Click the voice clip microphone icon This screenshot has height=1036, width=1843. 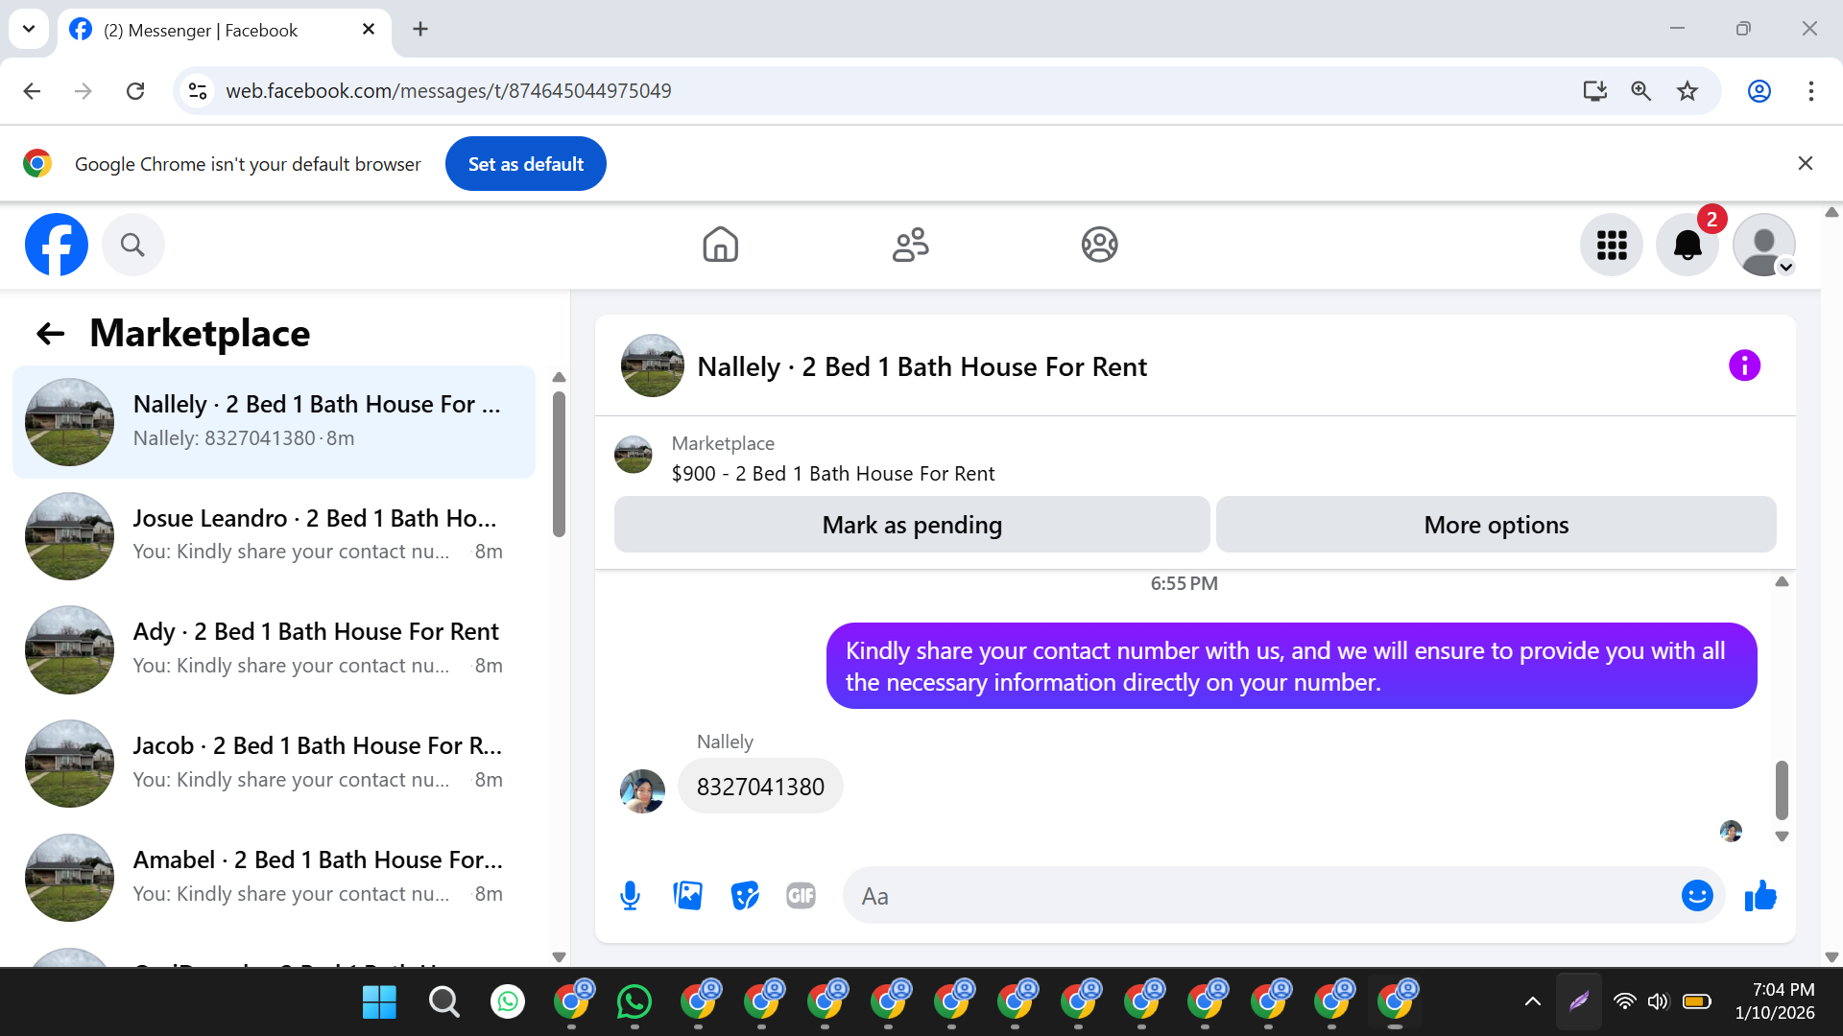(x=630, y=896)
